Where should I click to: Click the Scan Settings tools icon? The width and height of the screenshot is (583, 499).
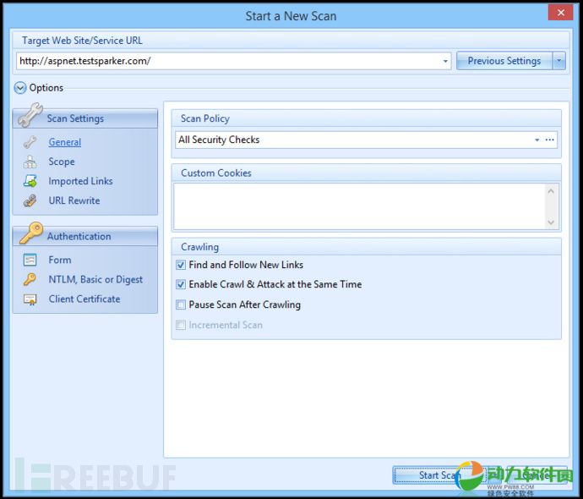[x=30, y=116]
